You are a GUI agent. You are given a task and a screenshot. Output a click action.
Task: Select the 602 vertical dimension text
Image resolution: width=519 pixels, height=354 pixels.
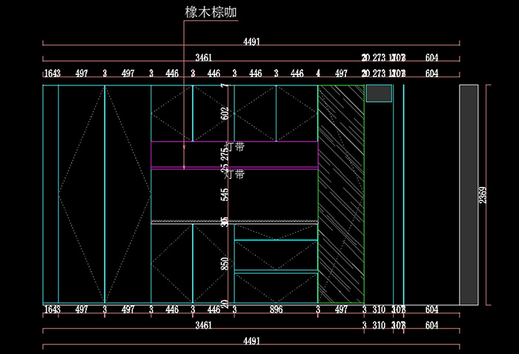[x=225, y=113]
